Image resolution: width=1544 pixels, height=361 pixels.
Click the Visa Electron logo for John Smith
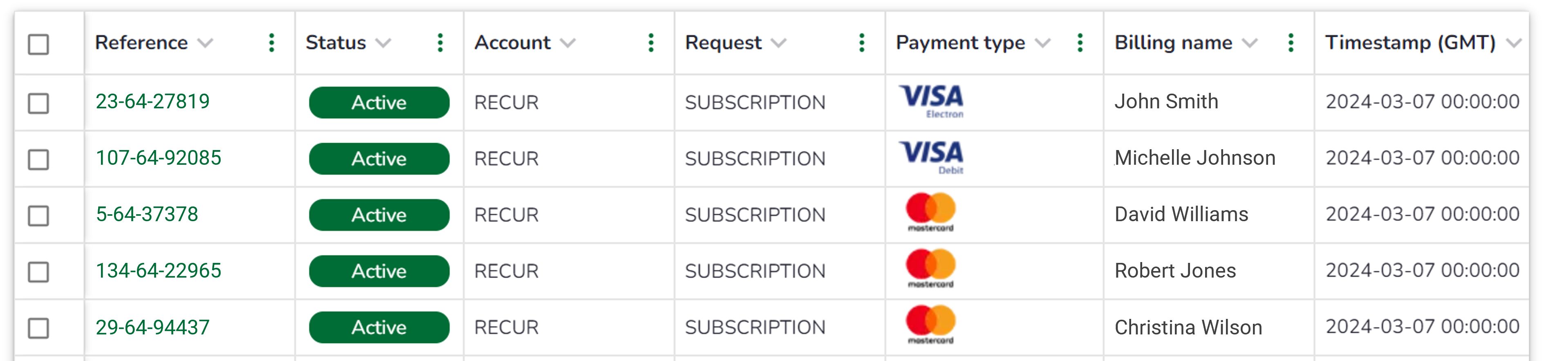point(931,101)
